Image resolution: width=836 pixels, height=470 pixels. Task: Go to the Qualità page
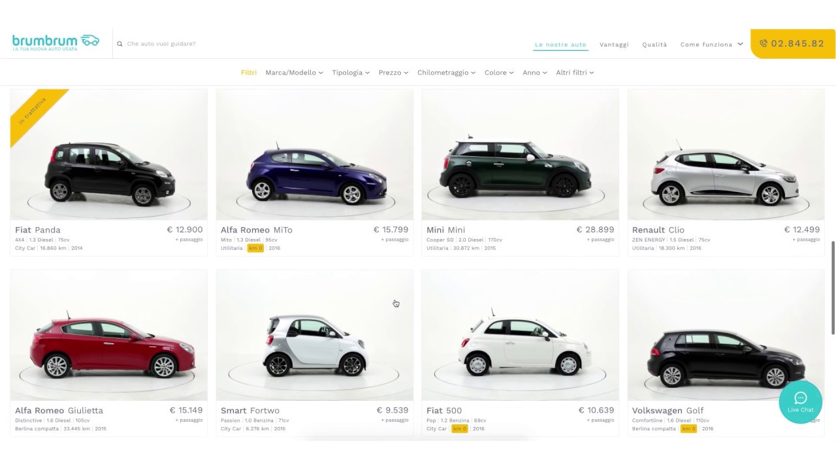[654, 44]
